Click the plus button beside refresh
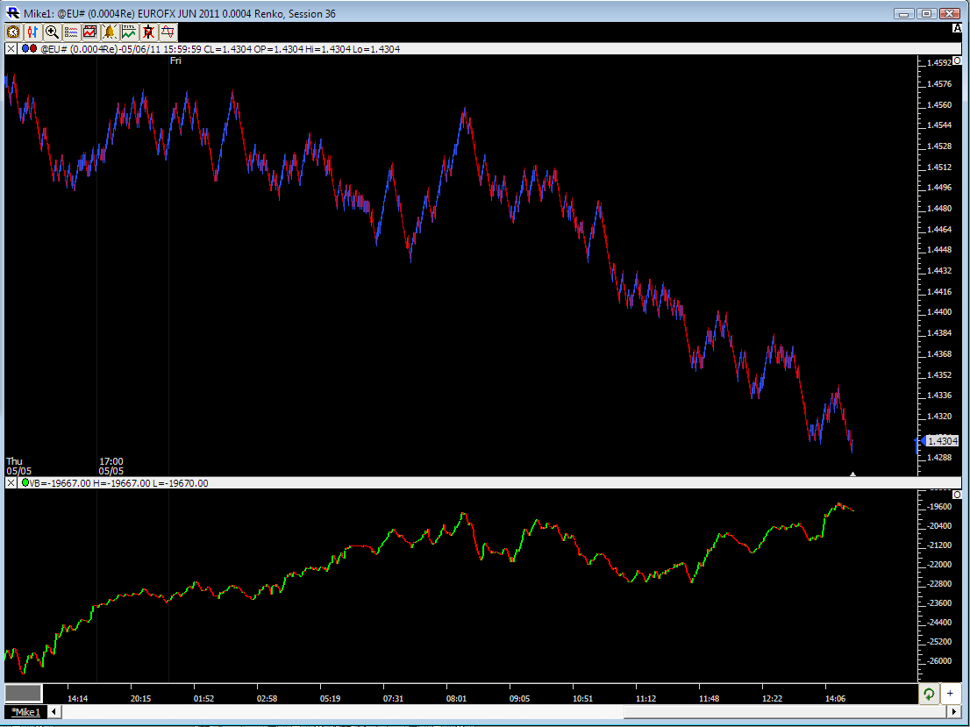This screenshot has height=727, width=970. click(x=950, y=694)
